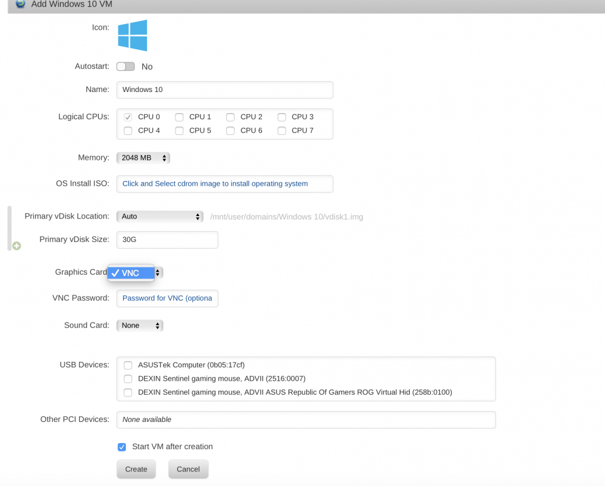
Task: Click the Primary vDisk Size field
Action: (167, 240)
